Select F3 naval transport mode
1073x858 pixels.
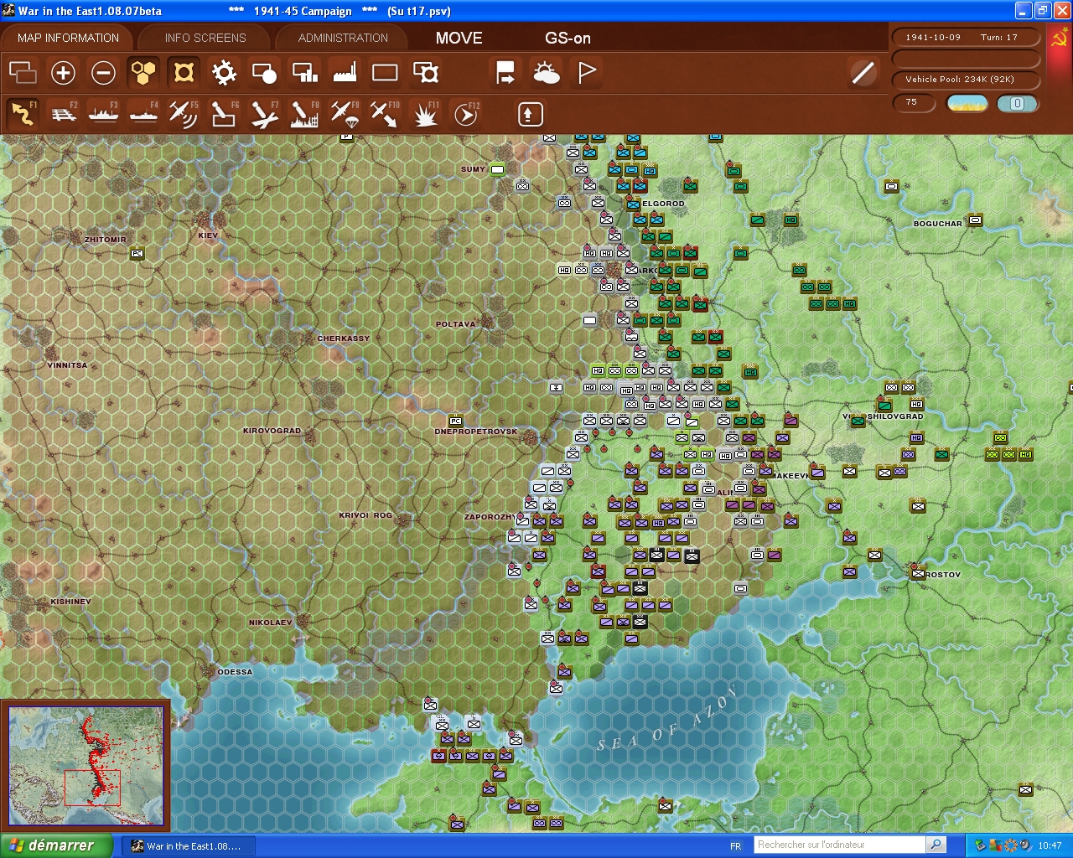pyautogui.click(x=103, y=113)
